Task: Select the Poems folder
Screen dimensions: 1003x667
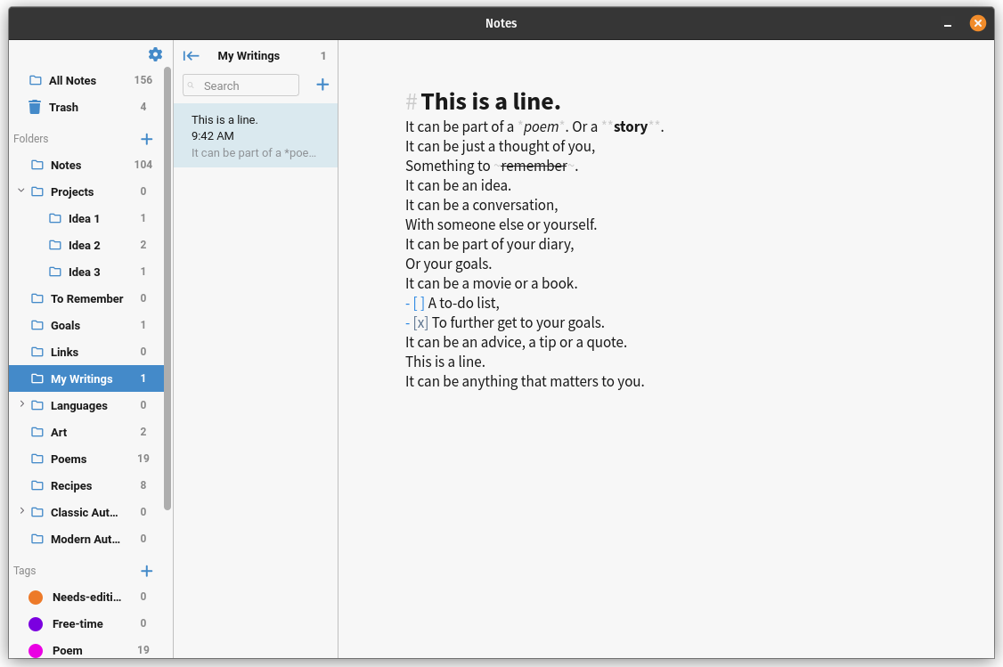Action: point(68,459)
